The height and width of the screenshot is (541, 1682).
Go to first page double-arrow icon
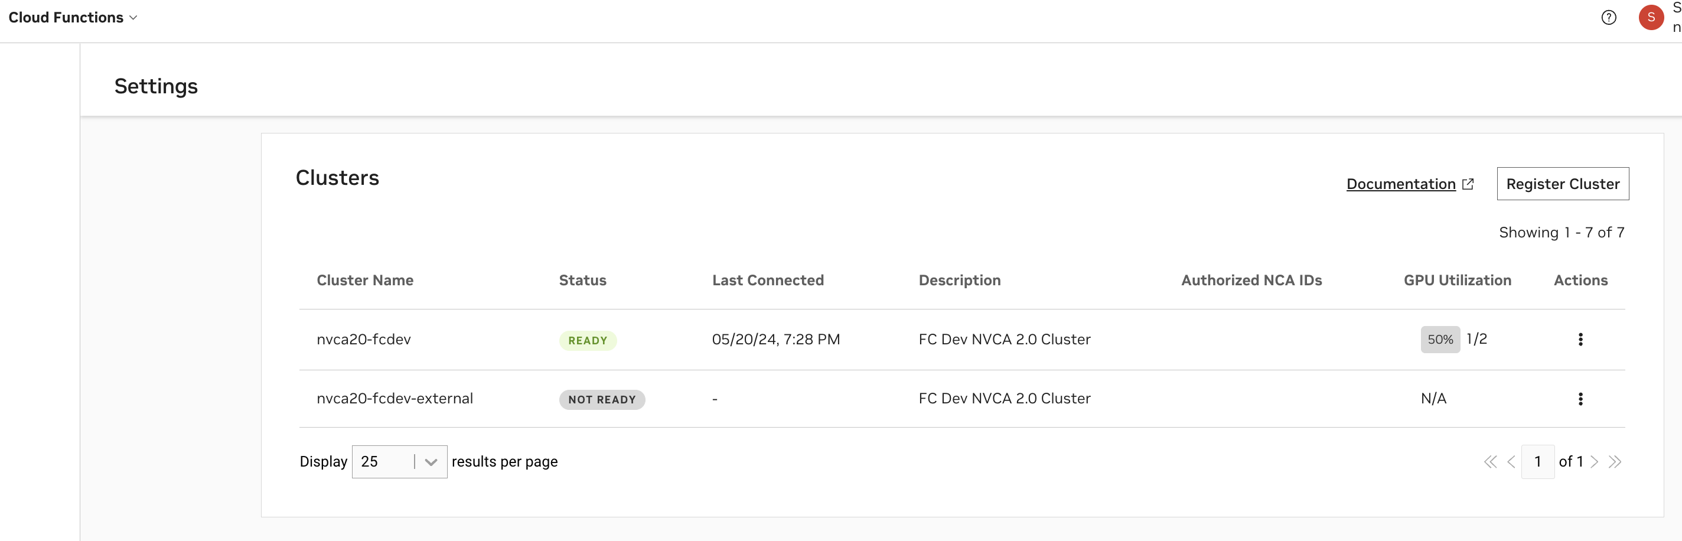(x=1490, y=462)
